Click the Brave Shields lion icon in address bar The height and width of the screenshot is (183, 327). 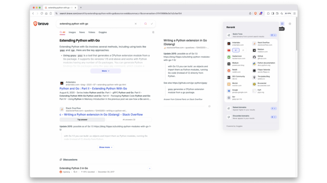point(255,13)
